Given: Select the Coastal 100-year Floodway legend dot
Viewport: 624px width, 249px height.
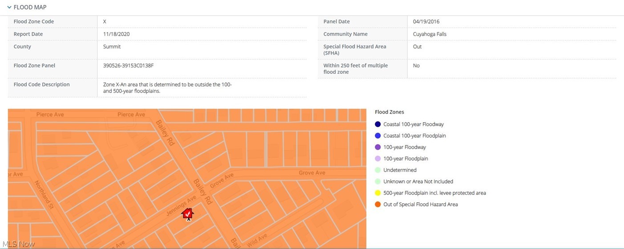Looking at the screenshot, I should pyautogui.click(x=378, y=124).
